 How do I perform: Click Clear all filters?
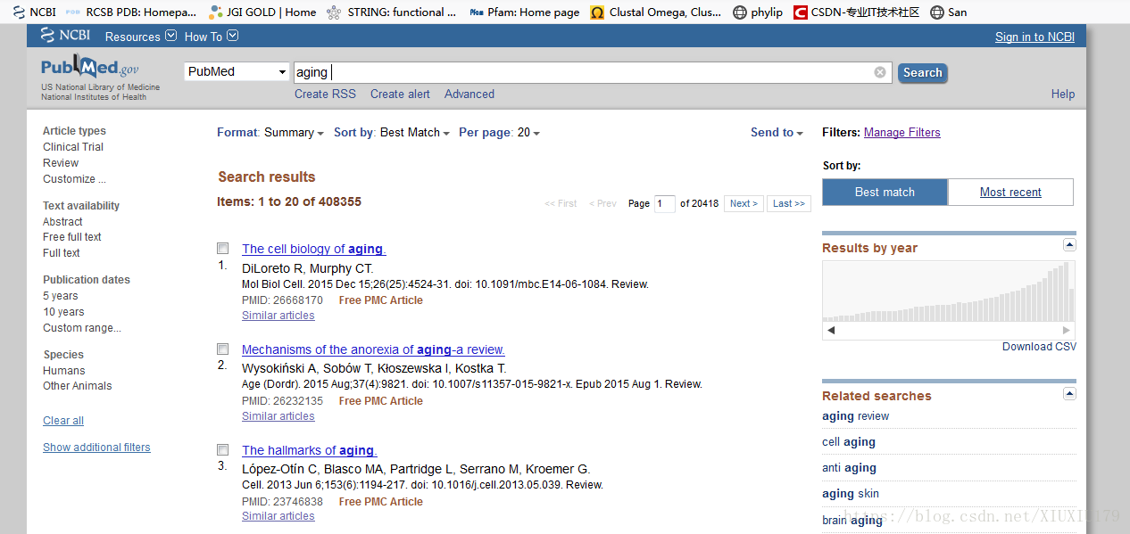pyautogui.click(x=63, y=421)
